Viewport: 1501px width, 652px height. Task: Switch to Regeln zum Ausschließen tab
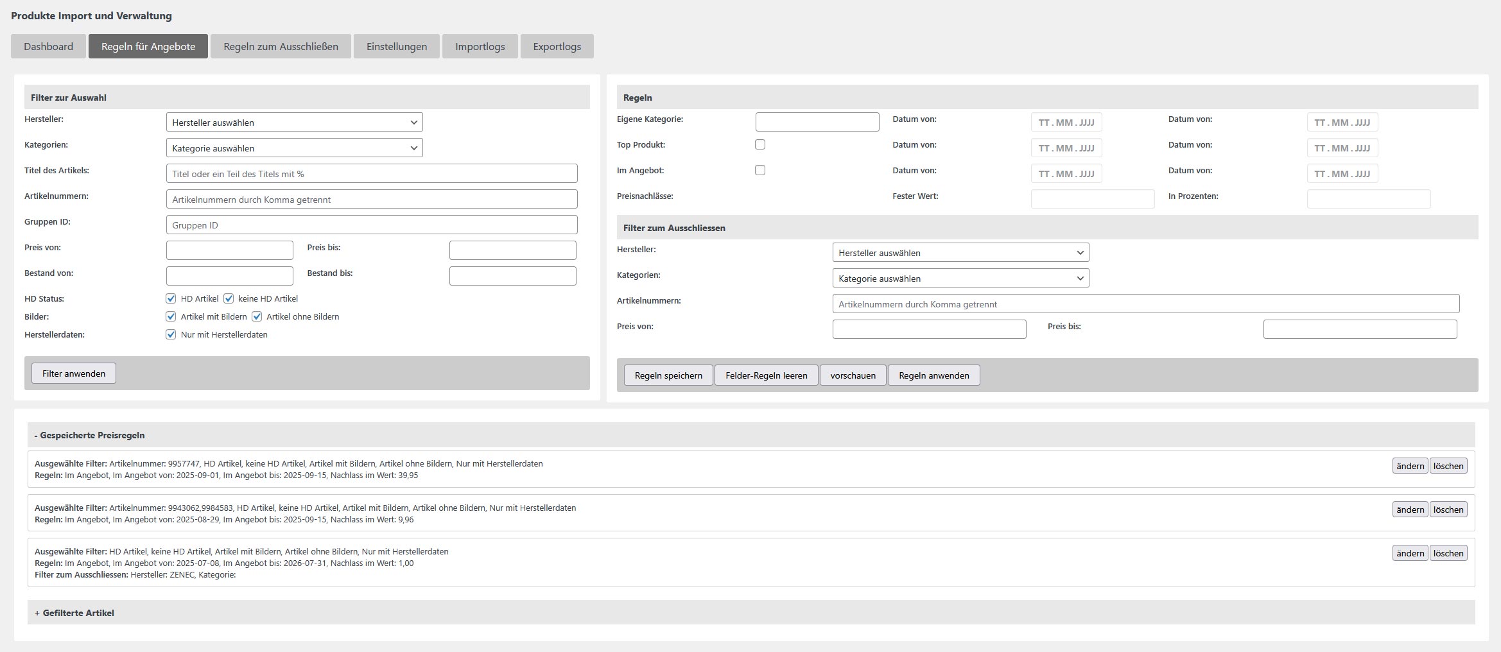click(x=281, y=46)
